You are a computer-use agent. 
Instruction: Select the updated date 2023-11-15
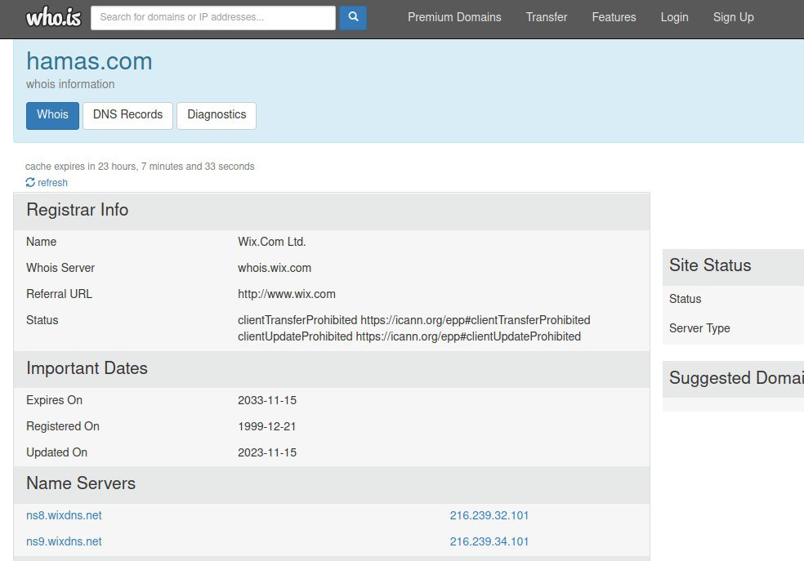pos(267,452)
